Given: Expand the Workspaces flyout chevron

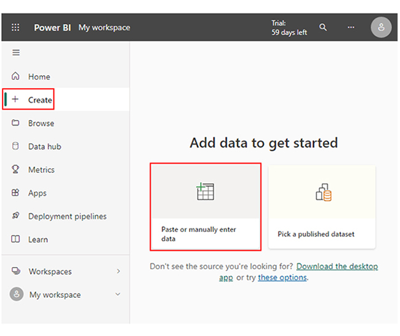Looking at the screenshot, I should [118, 271].
